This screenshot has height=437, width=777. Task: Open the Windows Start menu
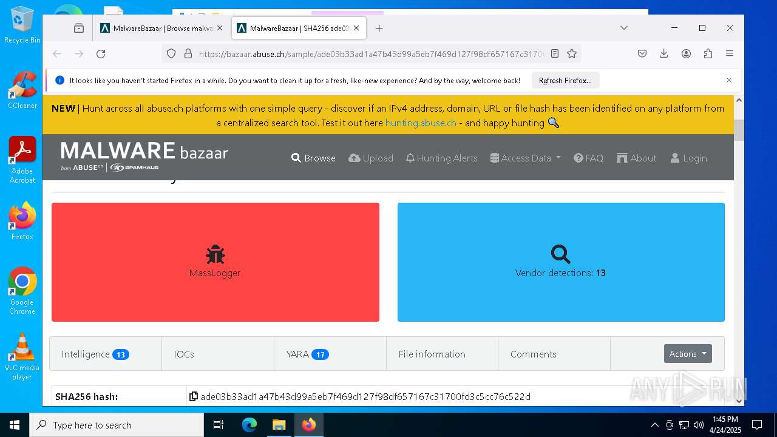15,425
